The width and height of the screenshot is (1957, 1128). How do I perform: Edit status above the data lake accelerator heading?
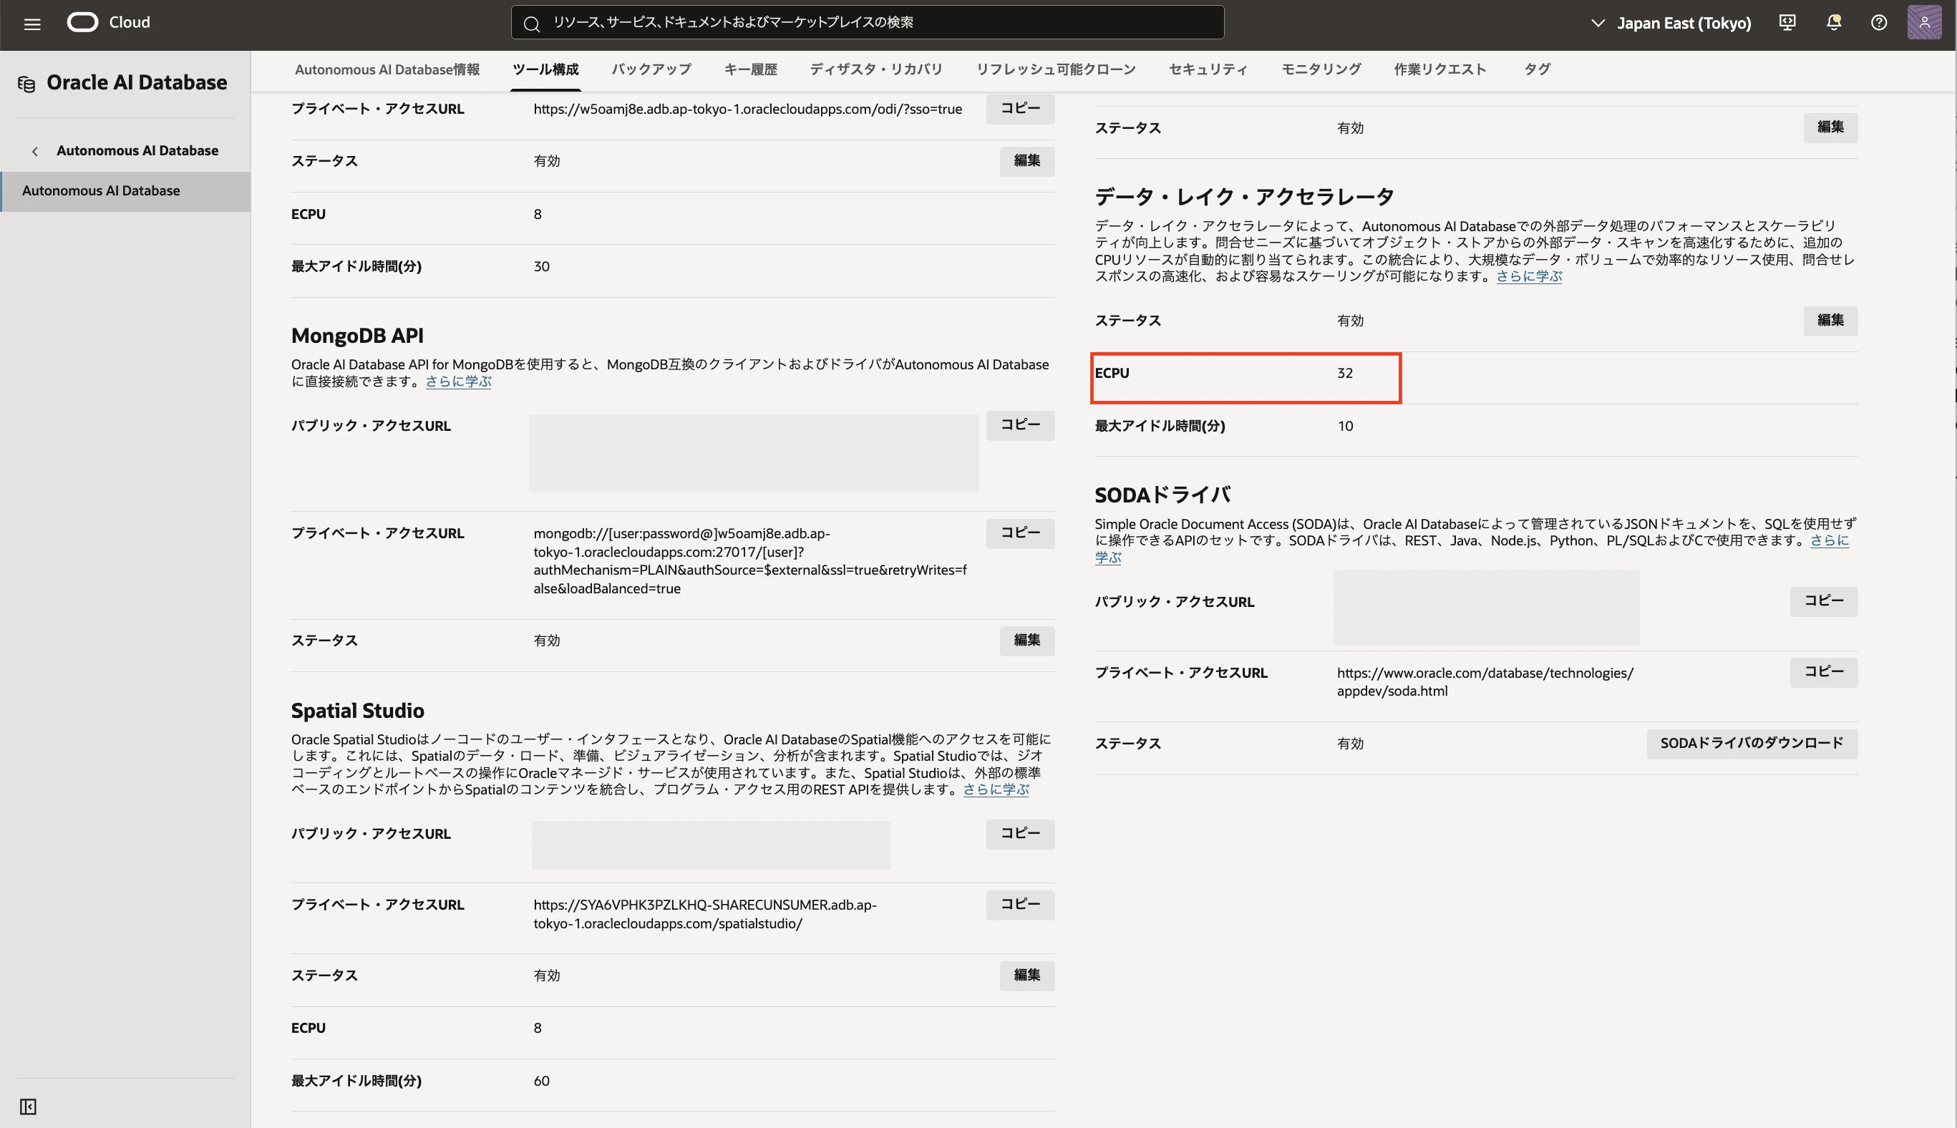pyautogui.click(x=1830, y=128)
